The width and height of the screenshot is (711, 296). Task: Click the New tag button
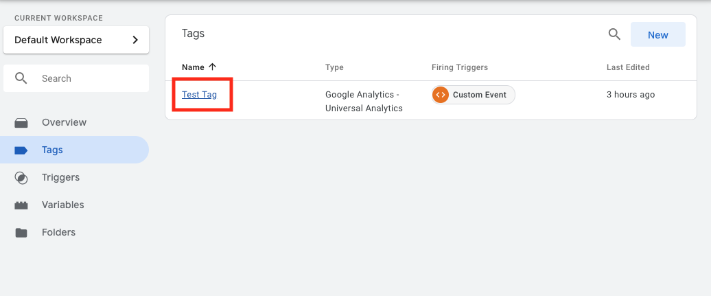(658, 34)
